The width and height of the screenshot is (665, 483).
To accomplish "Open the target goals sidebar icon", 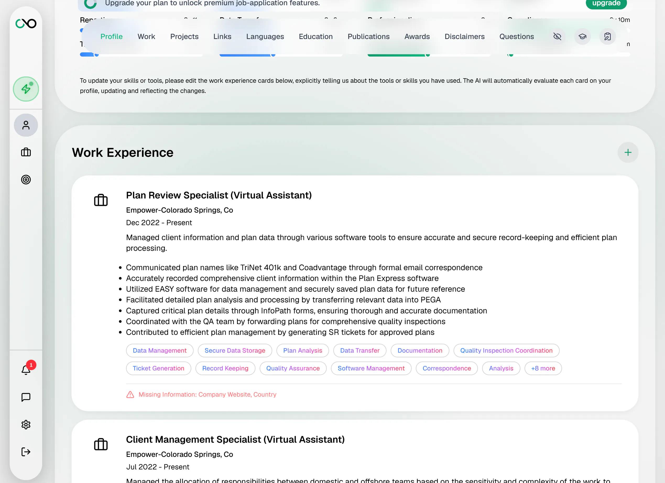I will (26, 180).
